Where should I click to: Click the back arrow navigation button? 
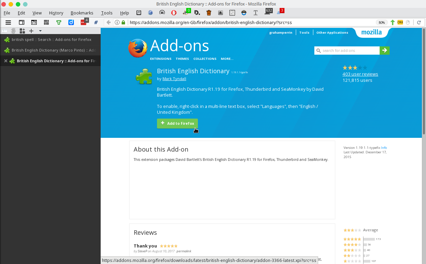tap(109, 22)
